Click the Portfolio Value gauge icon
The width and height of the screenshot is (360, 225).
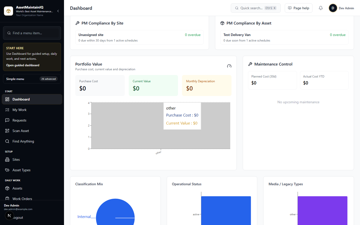pyautogui.click(x=229, y=66)
